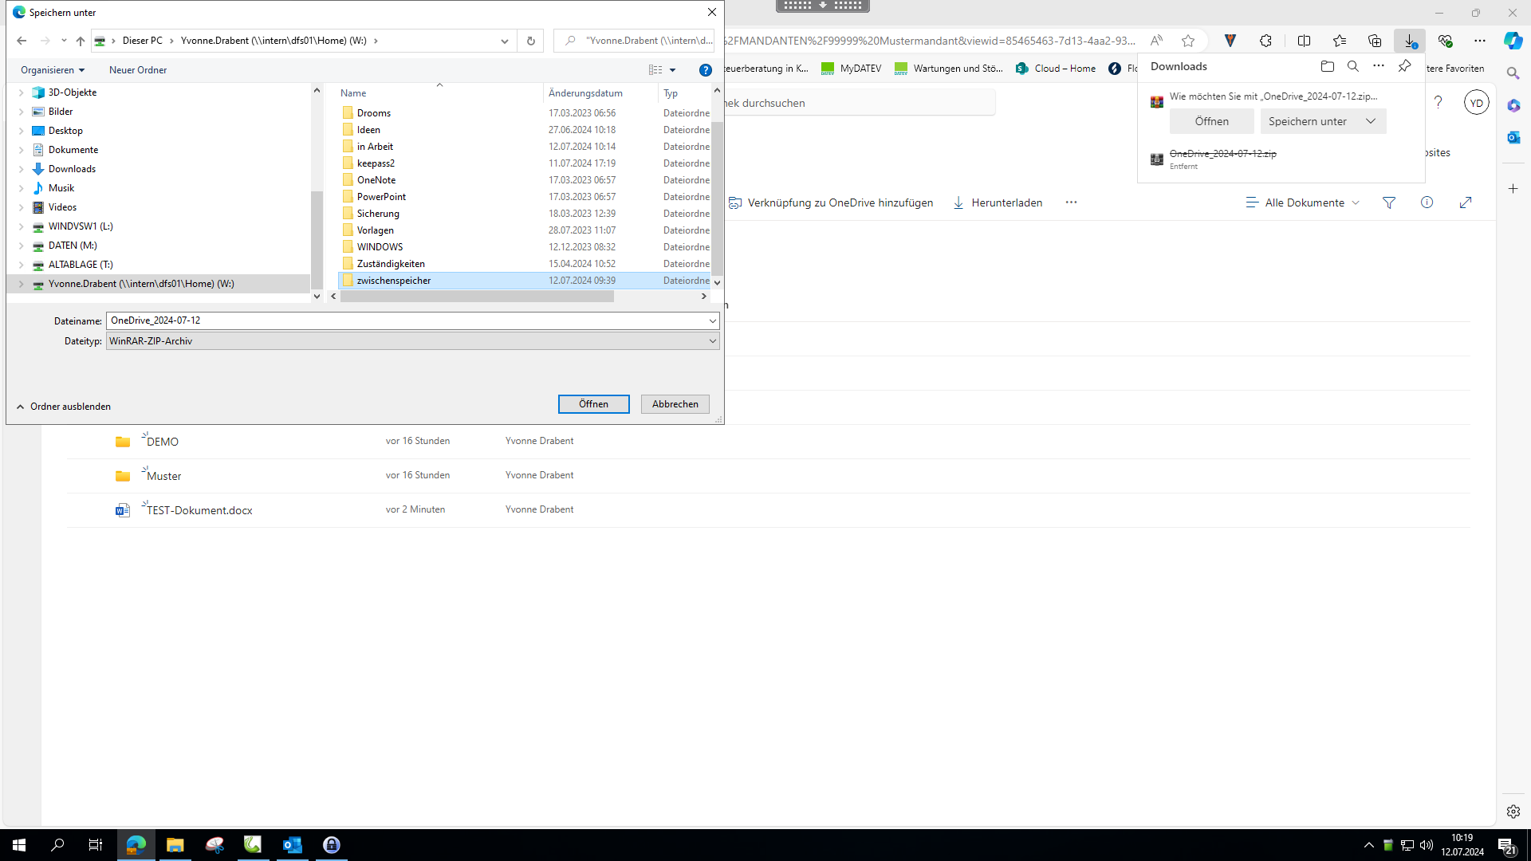Open File Explorer from taskbar

coord(175,845)
